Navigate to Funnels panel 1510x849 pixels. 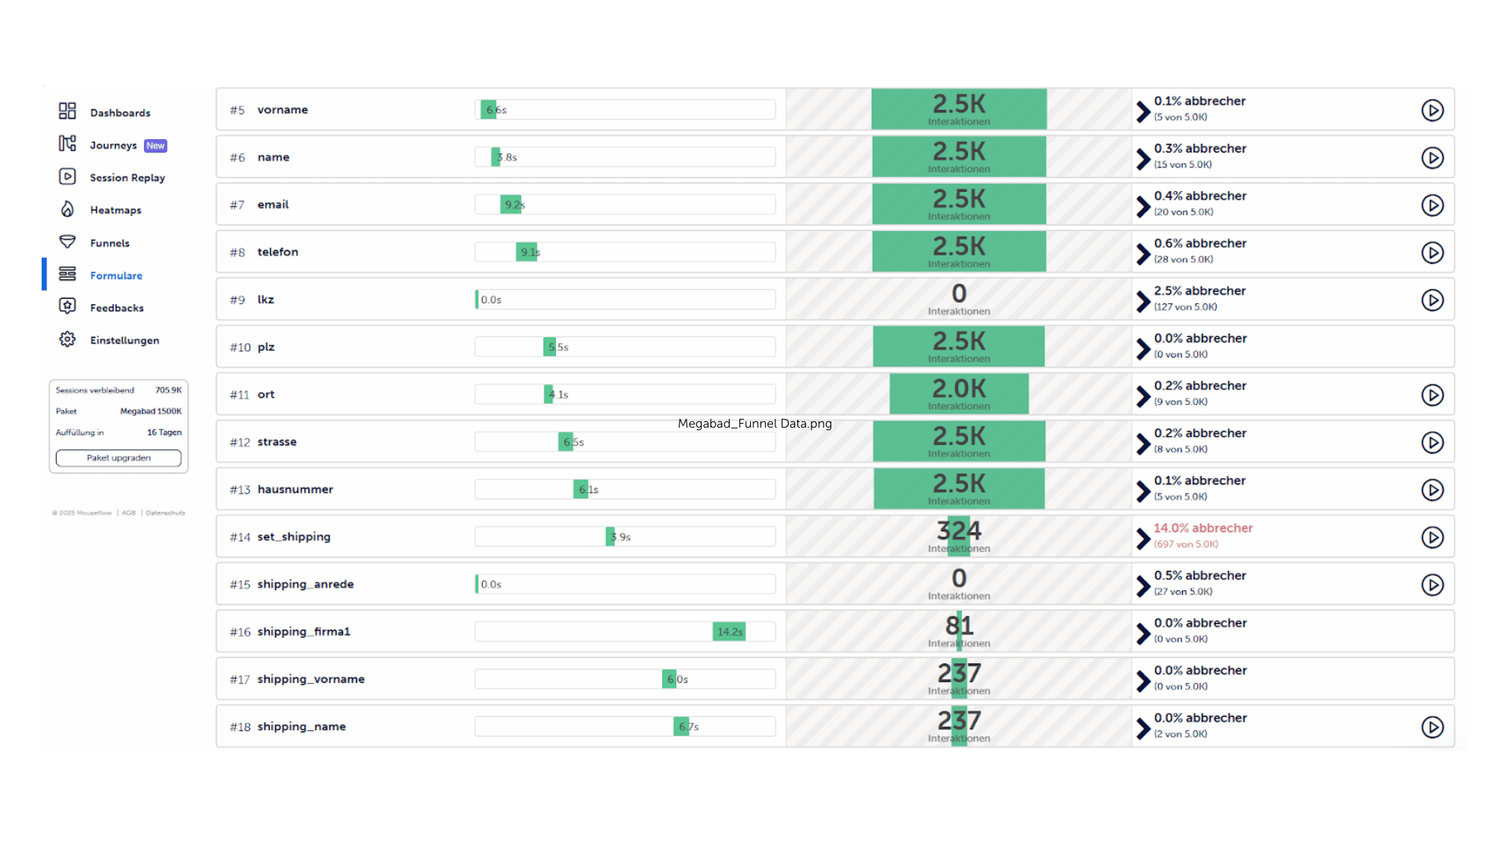click(x=110, y=243)
